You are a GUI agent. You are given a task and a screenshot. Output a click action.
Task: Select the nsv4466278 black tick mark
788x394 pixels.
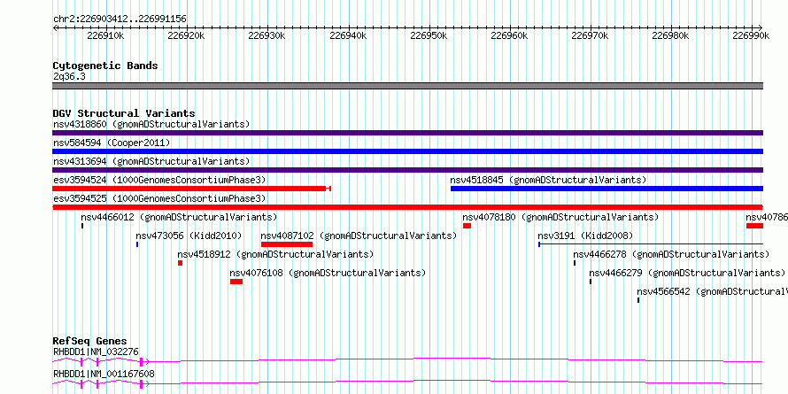(x=575, y=263)
